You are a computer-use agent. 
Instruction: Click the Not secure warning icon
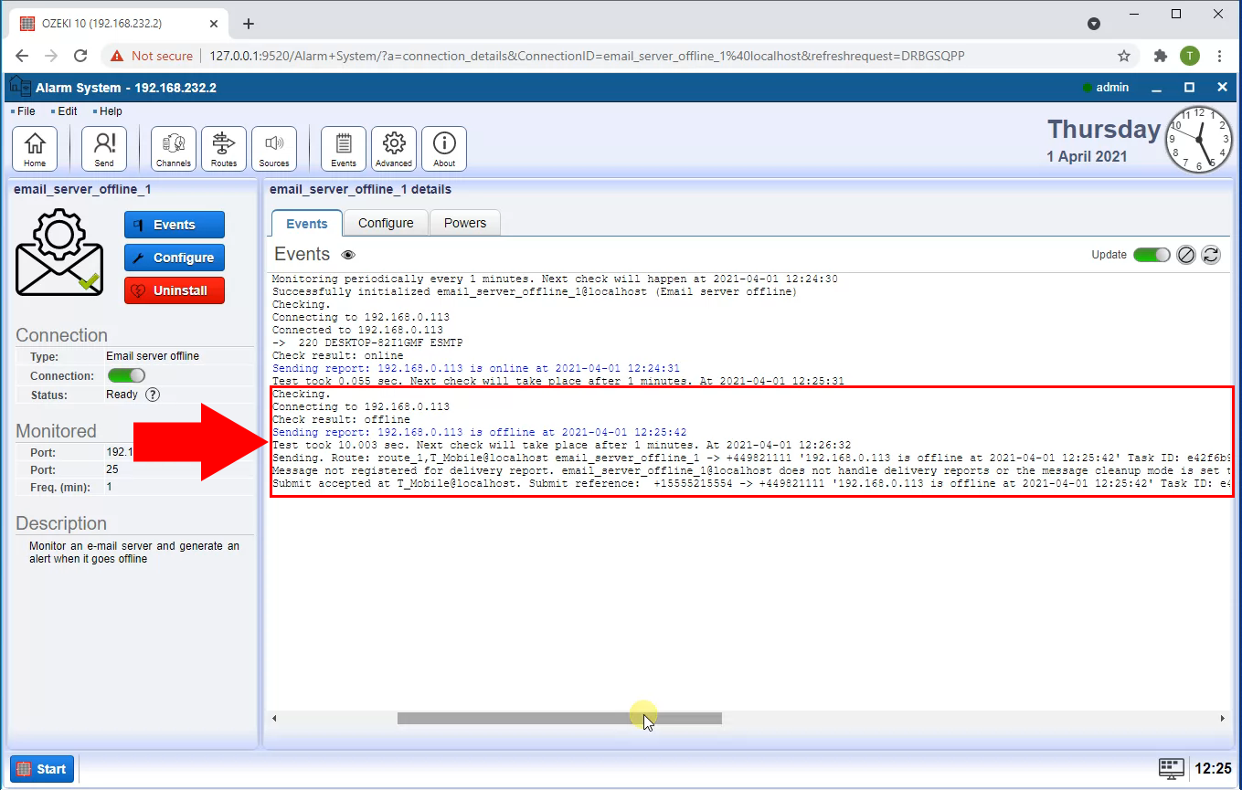coord(117,56)
